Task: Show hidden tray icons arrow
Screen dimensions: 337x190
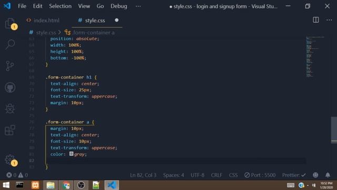Action: [x=308, y=185]
